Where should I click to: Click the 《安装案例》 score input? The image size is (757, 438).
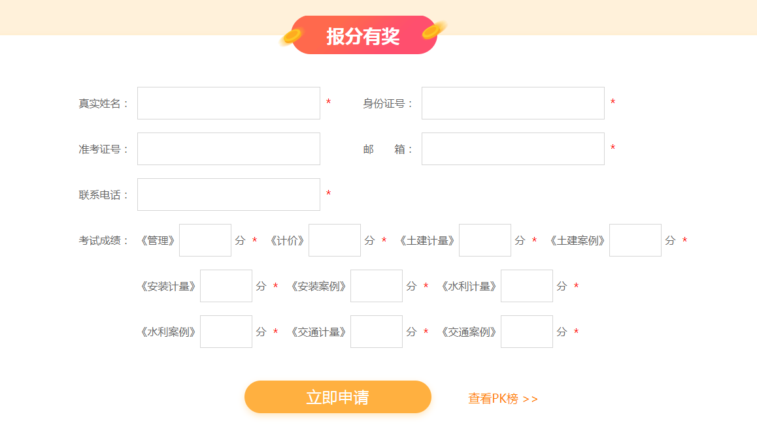(377, 286)
